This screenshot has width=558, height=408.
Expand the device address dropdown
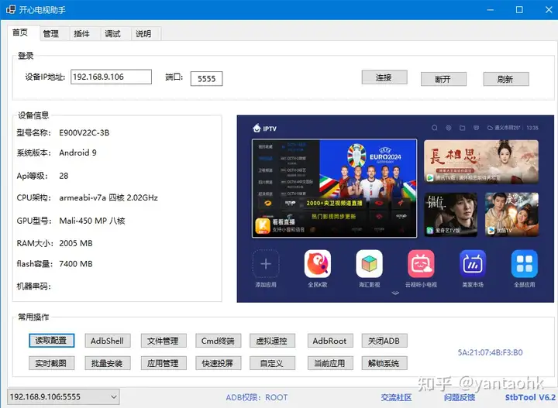tap(113, 396)
